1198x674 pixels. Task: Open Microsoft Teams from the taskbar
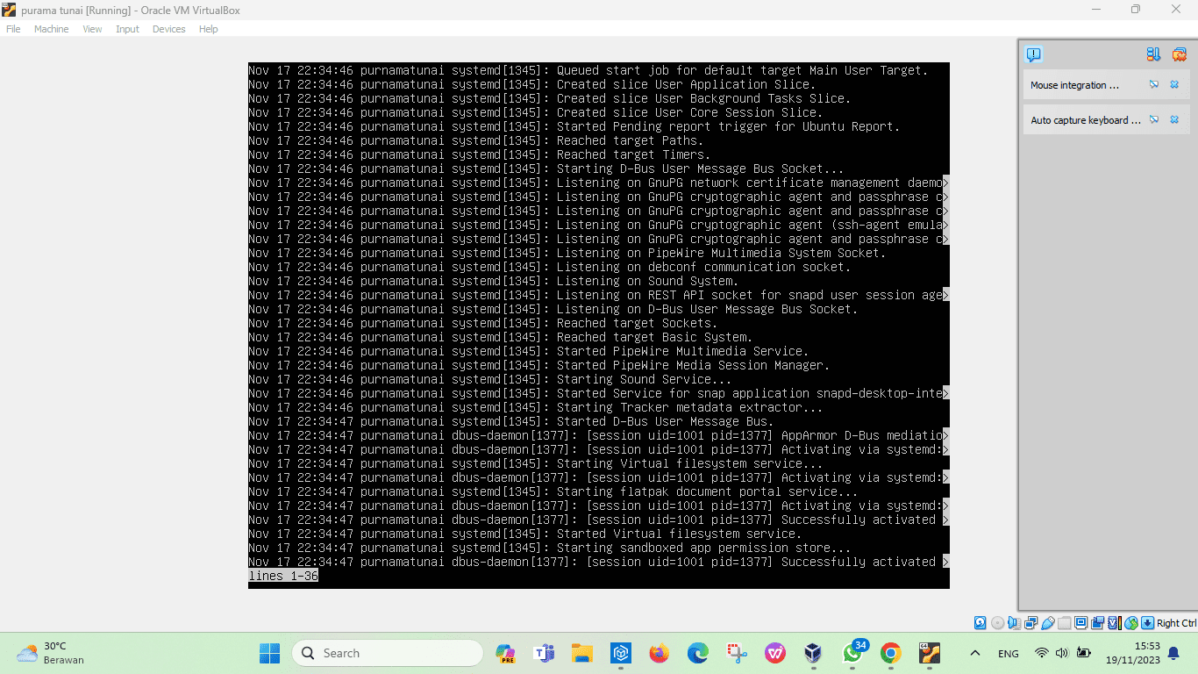coord(544,653)
